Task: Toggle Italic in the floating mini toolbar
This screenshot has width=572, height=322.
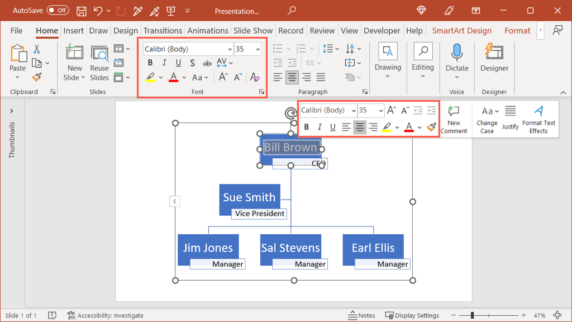Action: [x=320, y=127]
